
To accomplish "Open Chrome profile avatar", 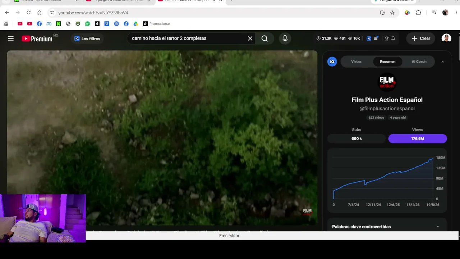I will [x=445, y=13].
